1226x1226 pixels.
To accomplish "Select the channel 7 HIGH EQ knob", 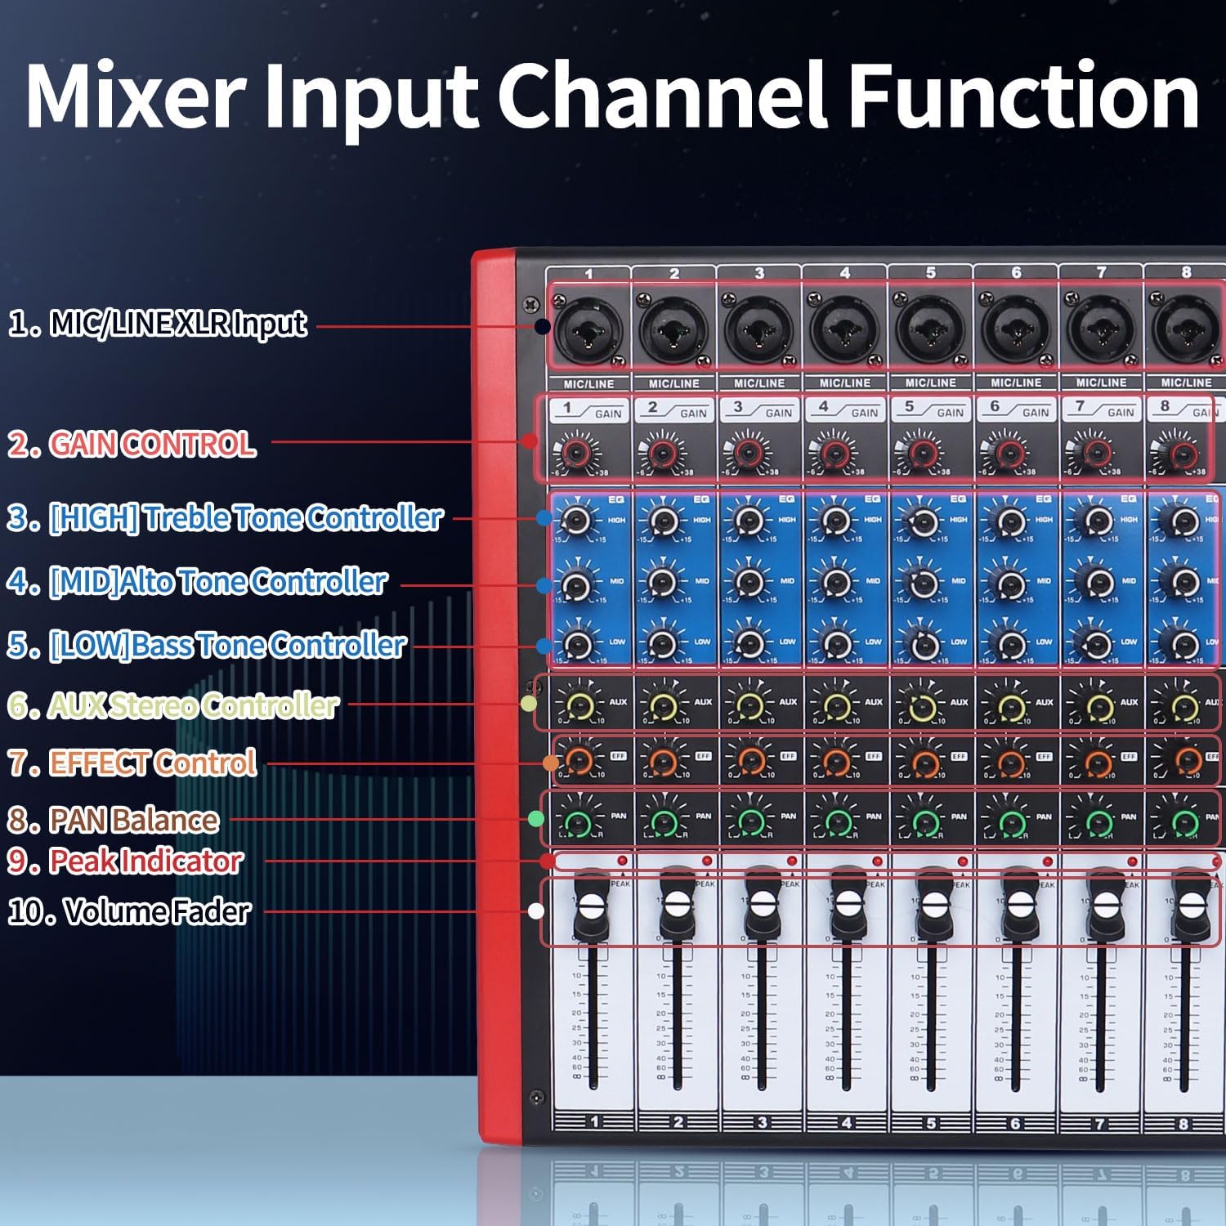I will (1095, 520).
